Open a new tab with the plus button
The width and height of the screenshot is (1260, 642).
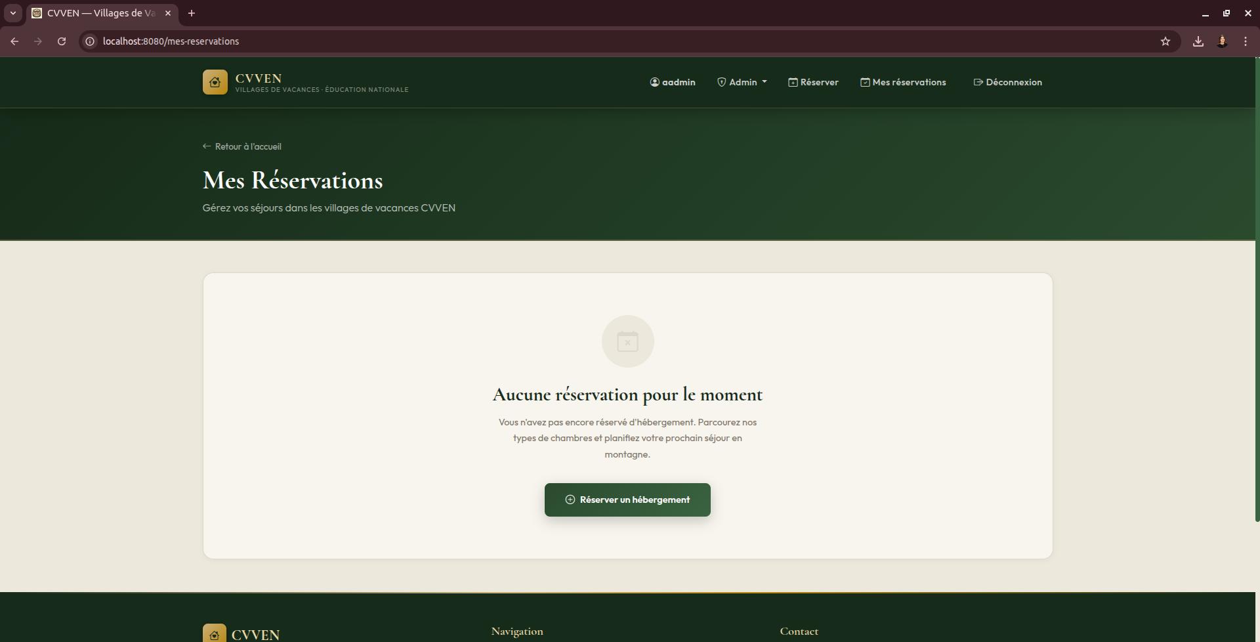coord(192,13)
